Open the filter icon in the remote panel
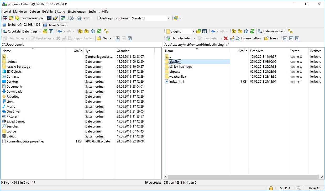Image resolution: width=325 pixels, height=191 pixels. [205, 31]
